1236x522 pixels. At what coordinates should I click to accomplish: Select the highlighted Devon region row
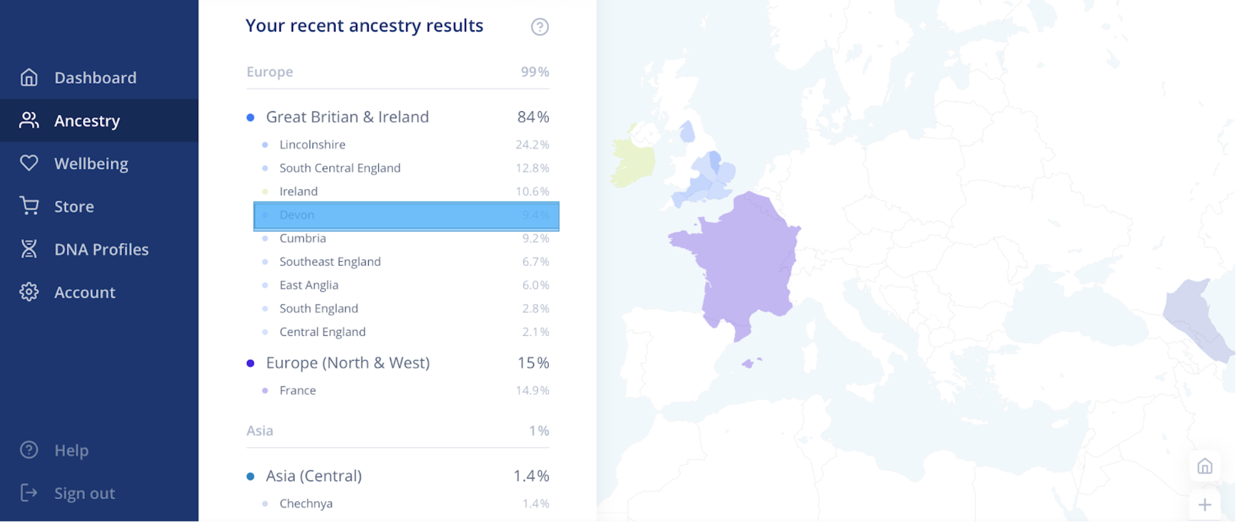coord(406,216)
